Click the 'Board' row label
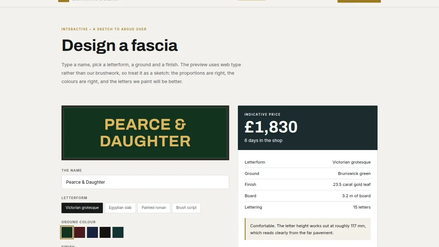The height and width of the screenshot is (247, 439). click(251, 196)
